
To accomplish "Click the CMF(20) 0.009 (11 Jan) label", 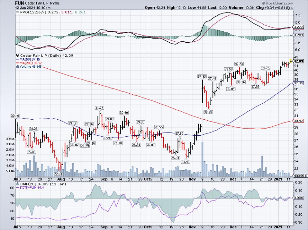I will pos(43,184).
